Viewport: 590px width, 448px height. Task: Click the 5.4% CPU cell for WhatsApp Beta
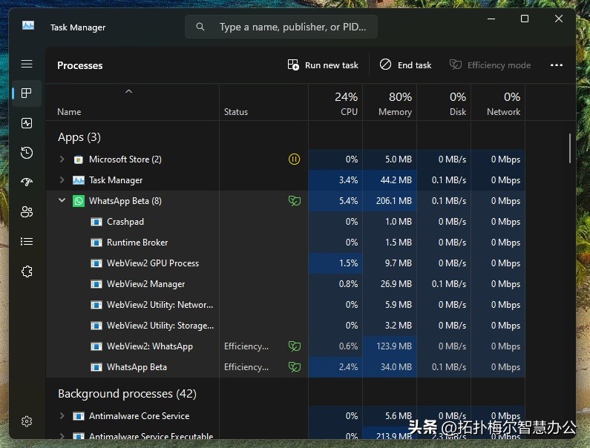pos(335,201)
